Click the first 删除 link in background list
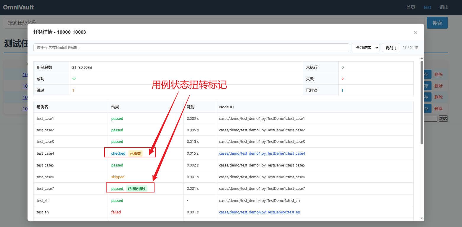462x227 pixels. click(438, 74)
